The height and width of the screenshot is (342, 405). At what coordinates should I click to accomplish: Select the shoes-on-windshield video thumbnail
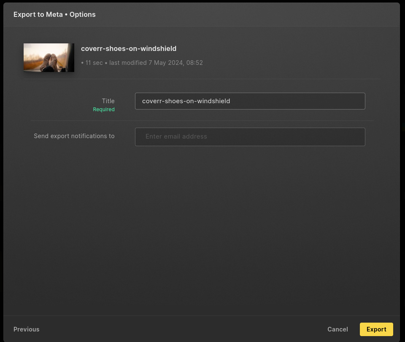pos(49,58)
